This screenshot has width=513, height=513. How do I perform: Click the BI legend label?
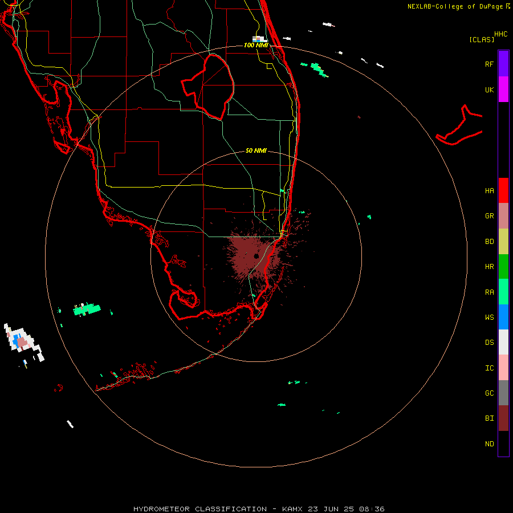tap(489, 418)
